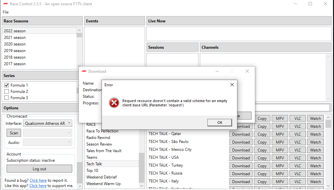Click the red error icon in the dialog
This screenshot has height=190, width=334.
[114, 103]
